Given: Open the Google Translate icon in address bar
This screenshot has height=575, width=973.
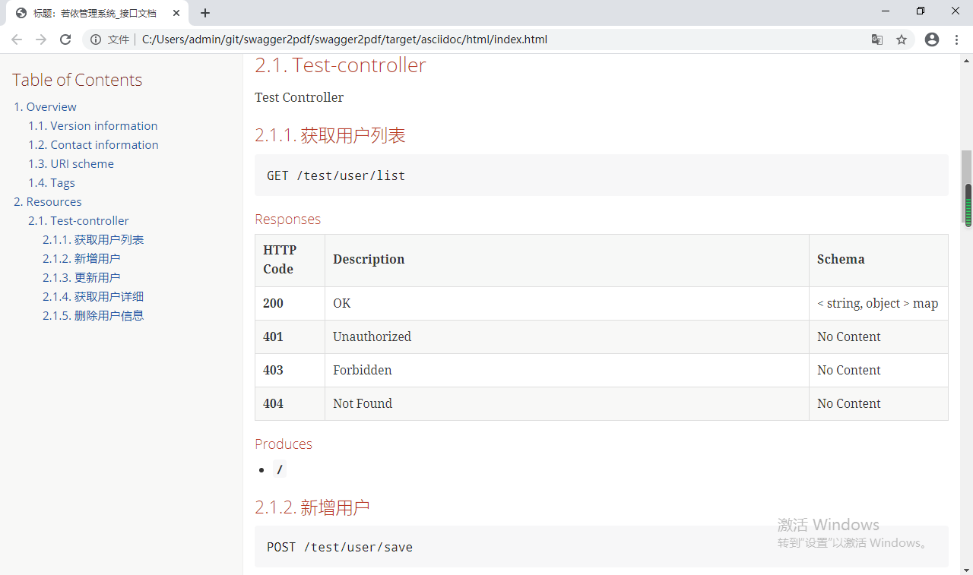Looking at the screenshot, I should point(877,39).
